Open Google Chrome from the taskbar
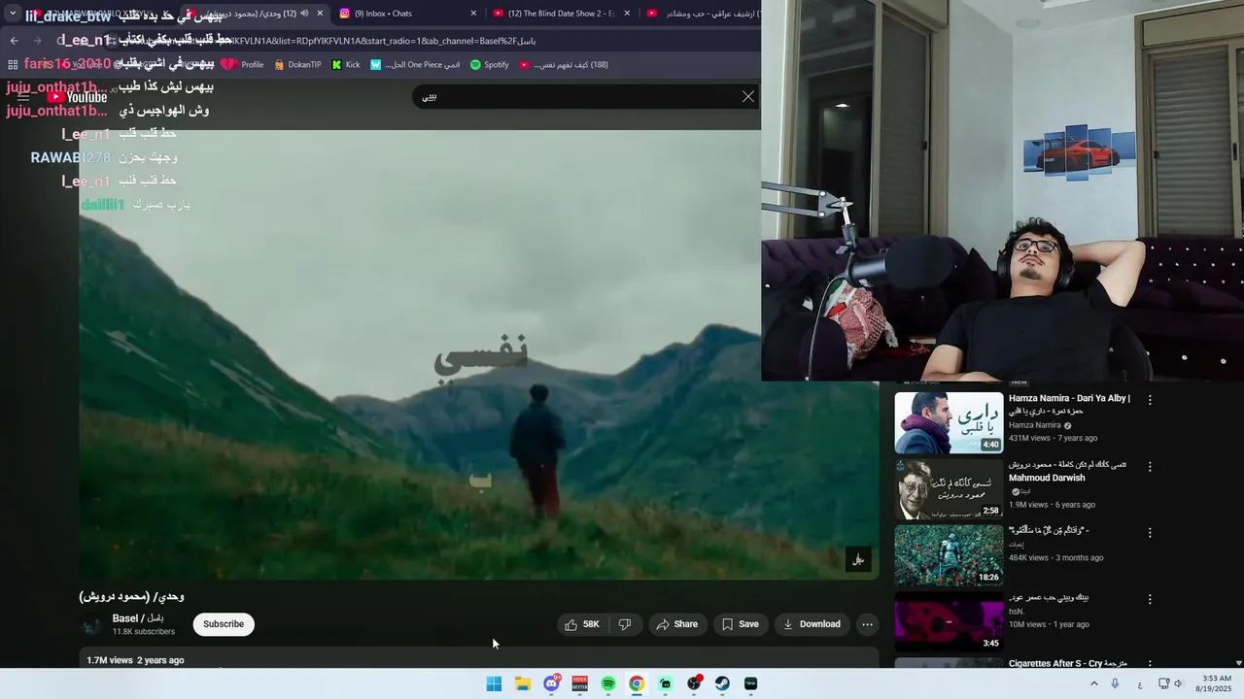The height and width of the screenshot is (699, 1244). [637, 683]
